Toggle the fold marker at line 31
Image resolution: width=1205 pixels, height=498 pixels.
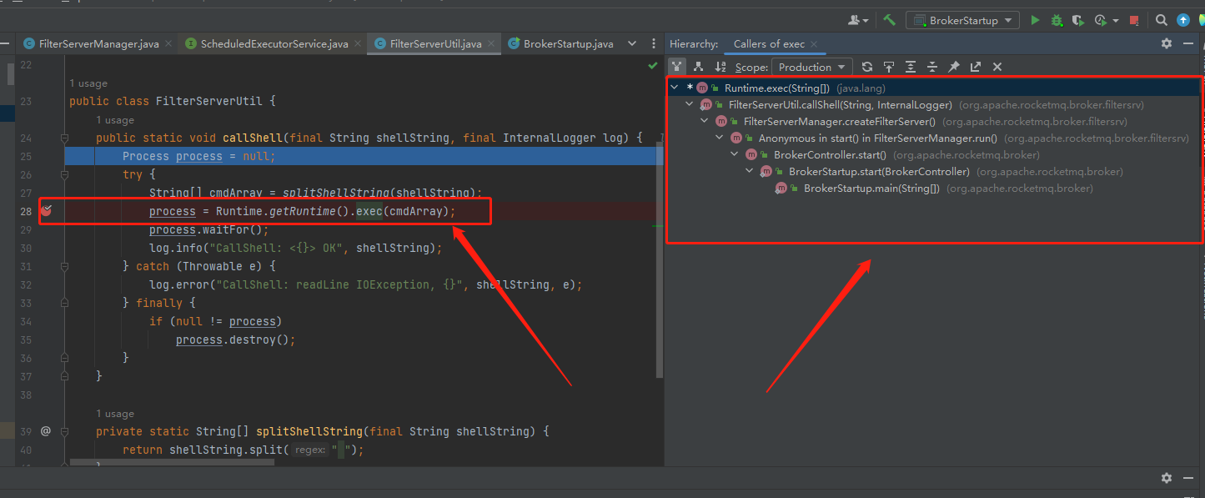pos(64,266)
